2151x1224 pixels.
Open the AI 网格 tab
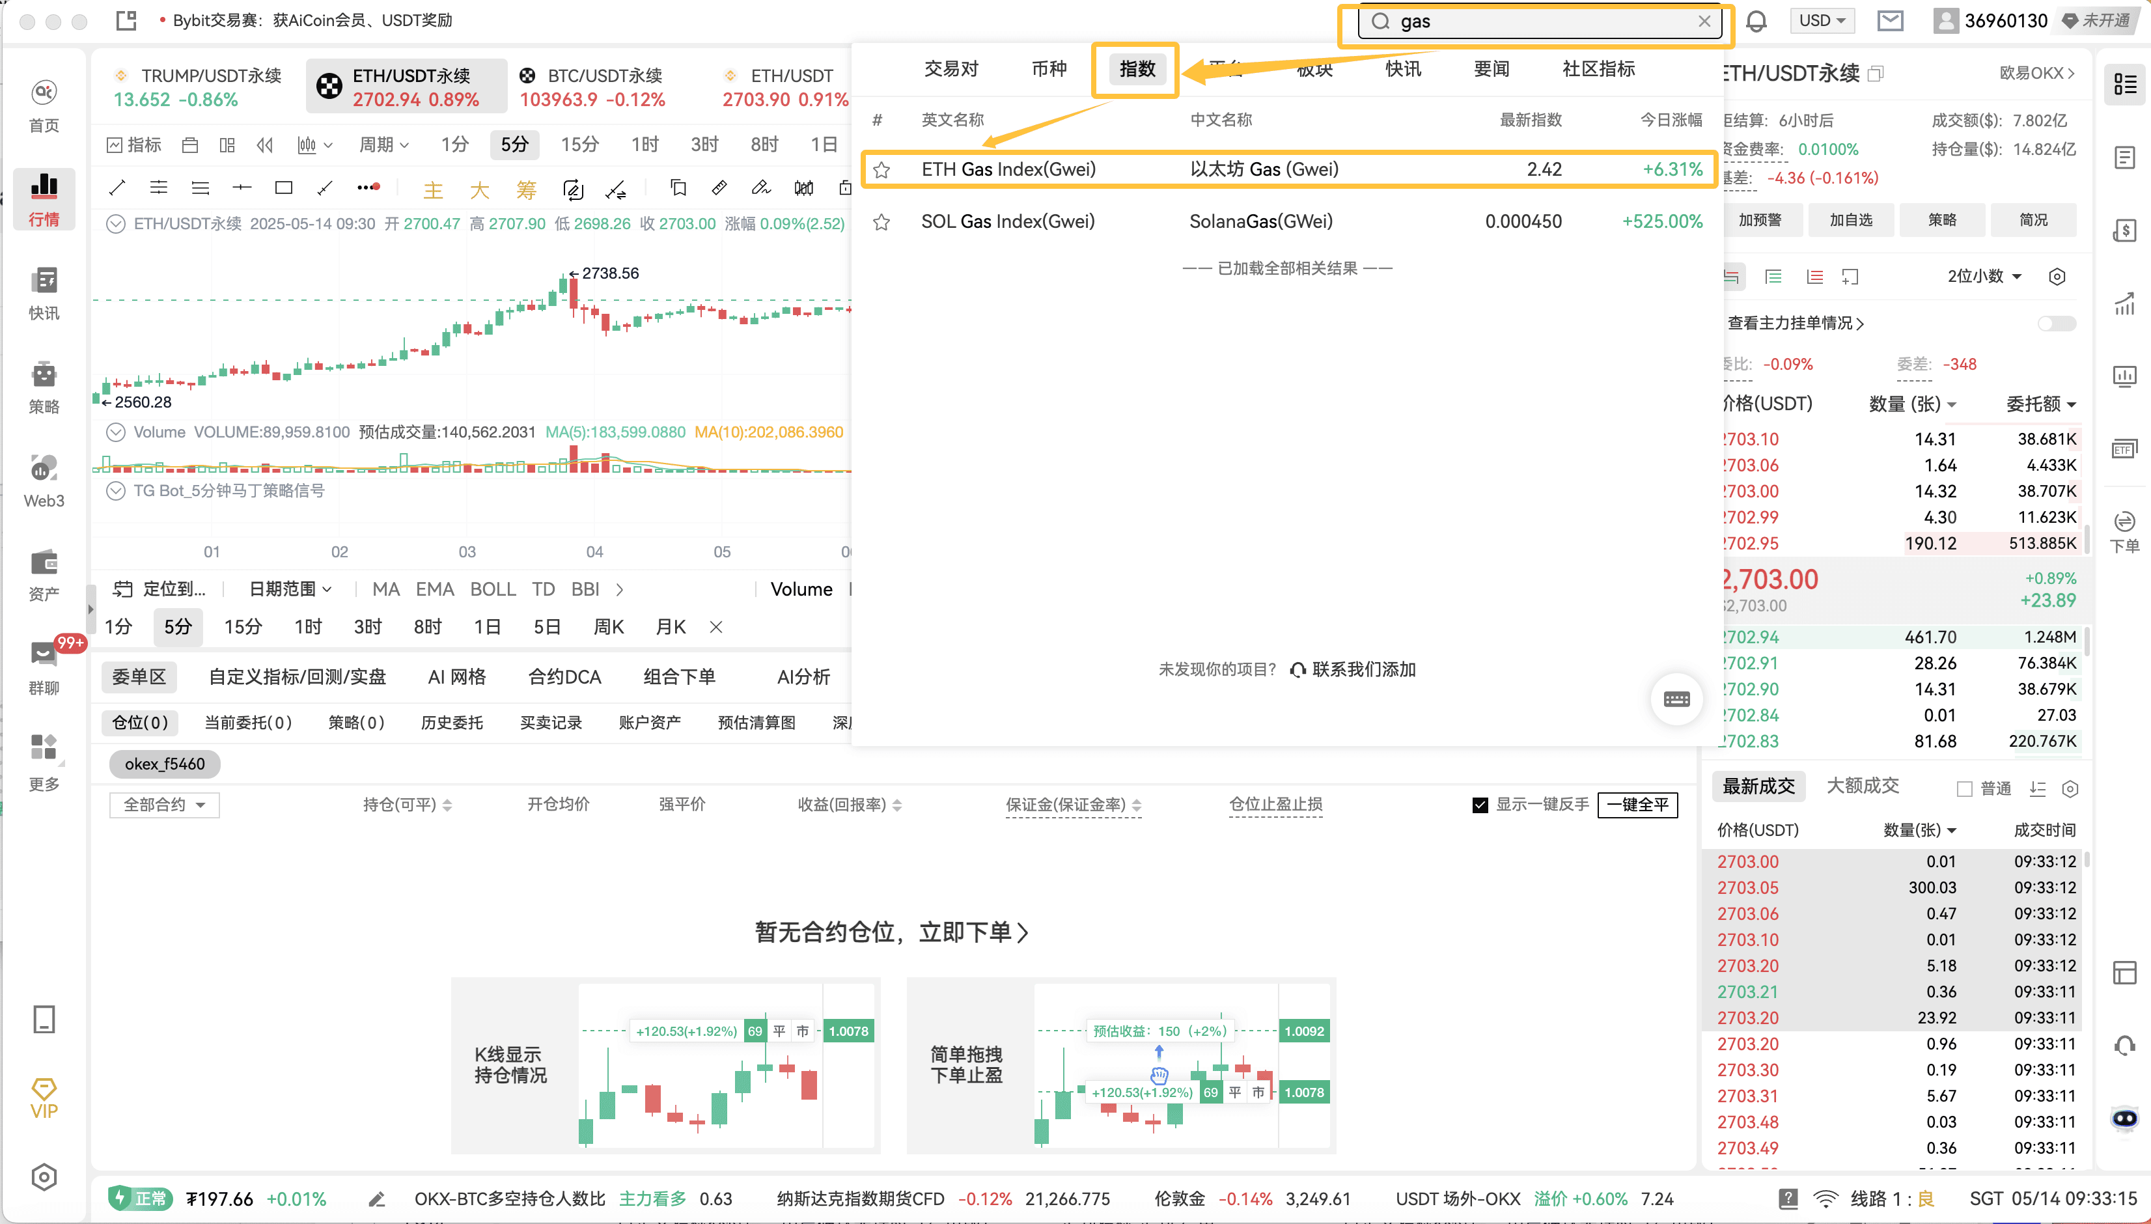point(456,676)
